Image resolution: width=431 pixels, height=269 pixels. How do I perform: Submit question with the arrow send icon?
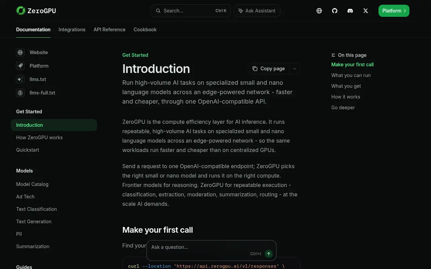click(269, 254)
